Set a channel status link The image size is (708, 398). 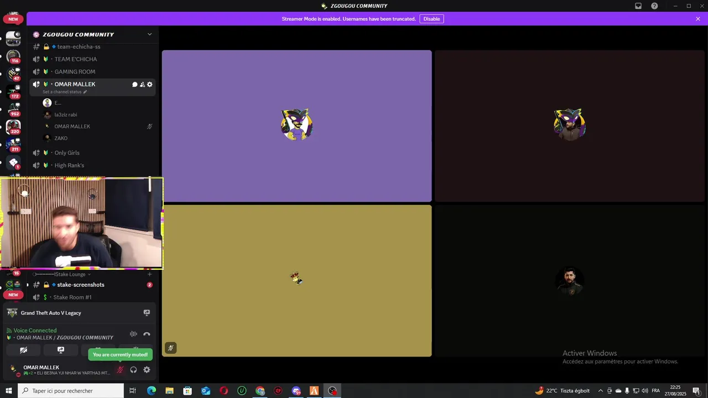pyautogui.click(x=65, y=92)
